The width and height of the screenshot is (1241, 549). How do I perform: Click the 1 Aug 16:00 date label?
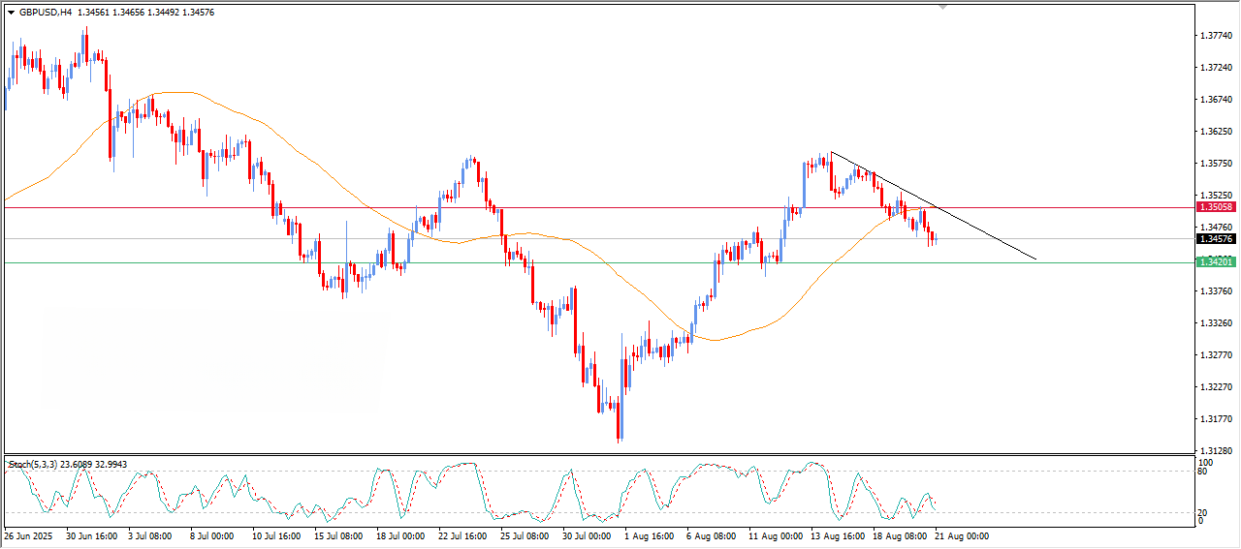(651, 535)
